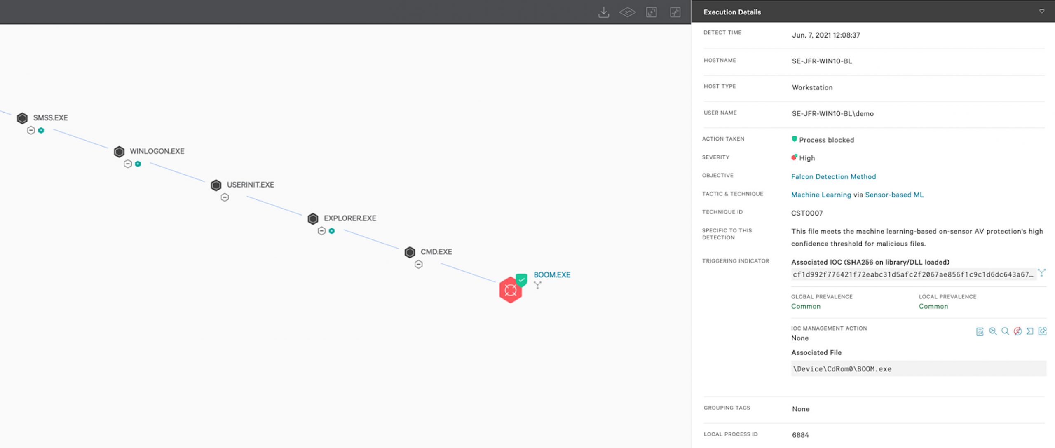
Task: Toggle the teal indicator under WINLOGON.EXE
Action: 138,164
